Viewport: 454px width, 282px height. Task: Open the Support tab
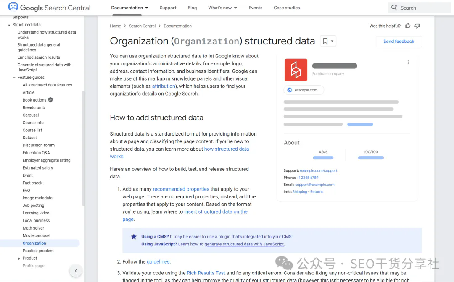tap(168, 8)
